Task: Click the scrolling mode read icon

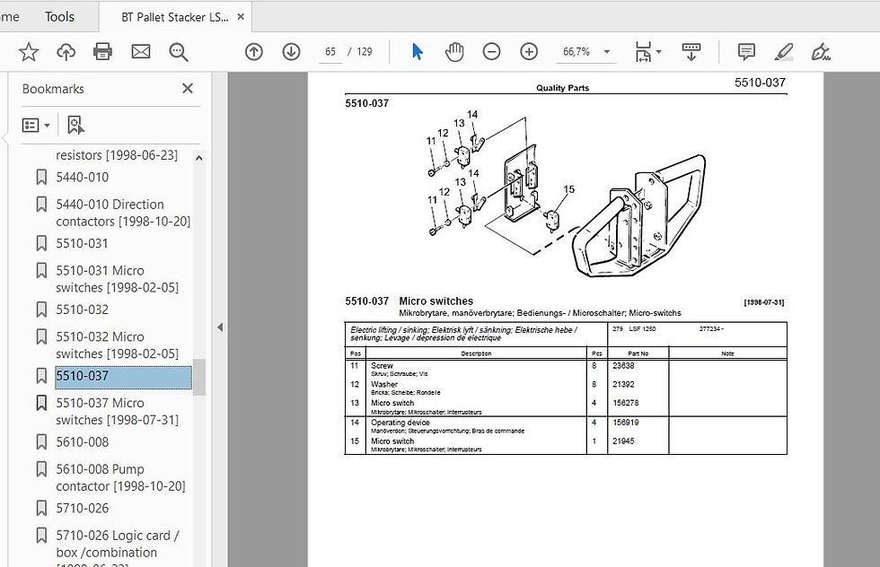Action: (691, 52)
